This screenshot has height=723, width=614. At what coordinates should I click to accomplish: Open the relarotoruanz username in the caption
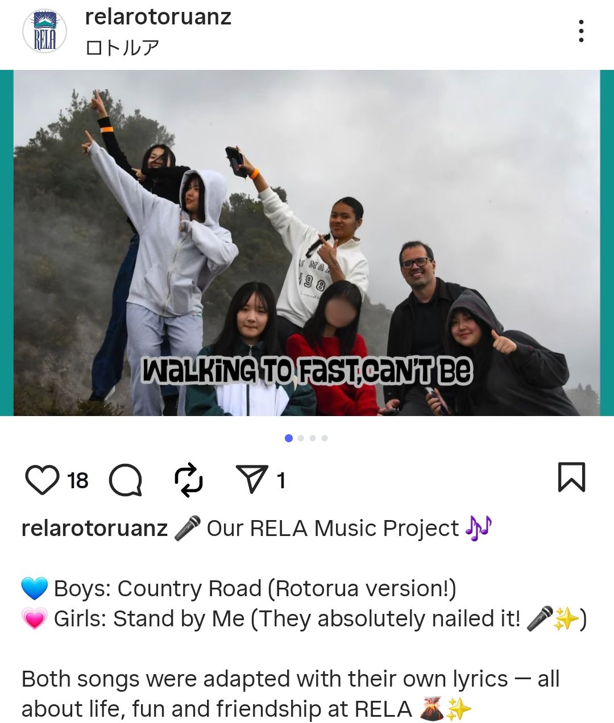tap(94, 528)
